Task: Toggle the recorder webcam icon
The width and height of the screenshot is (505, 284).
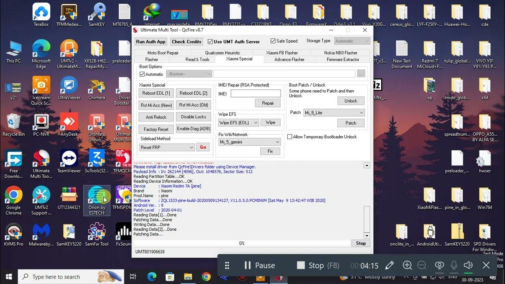Action: click(440, 265)
